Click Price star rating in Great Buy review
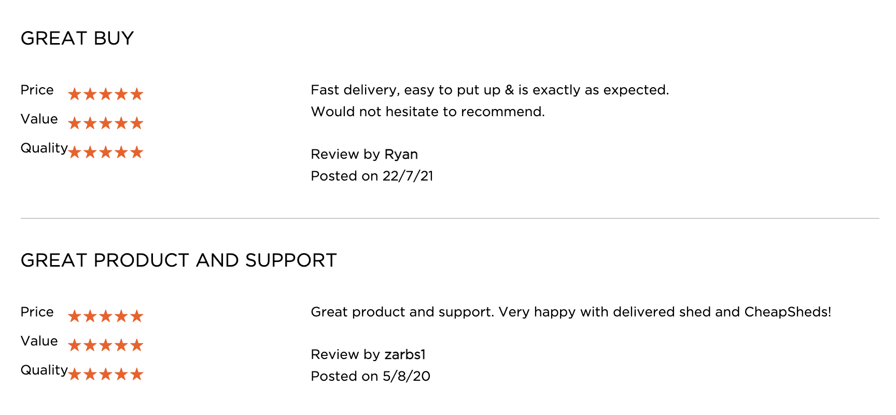The width and height of the screenshot is (896, 415). [x=105, y=94]
